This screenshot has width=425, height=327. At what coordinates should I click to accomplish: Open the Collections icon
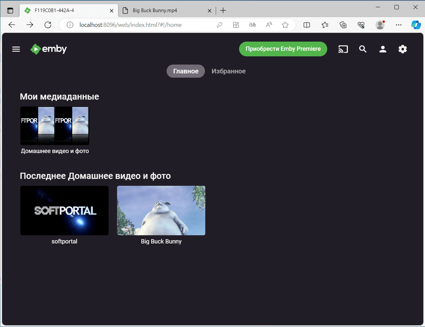tap(343, 25)
